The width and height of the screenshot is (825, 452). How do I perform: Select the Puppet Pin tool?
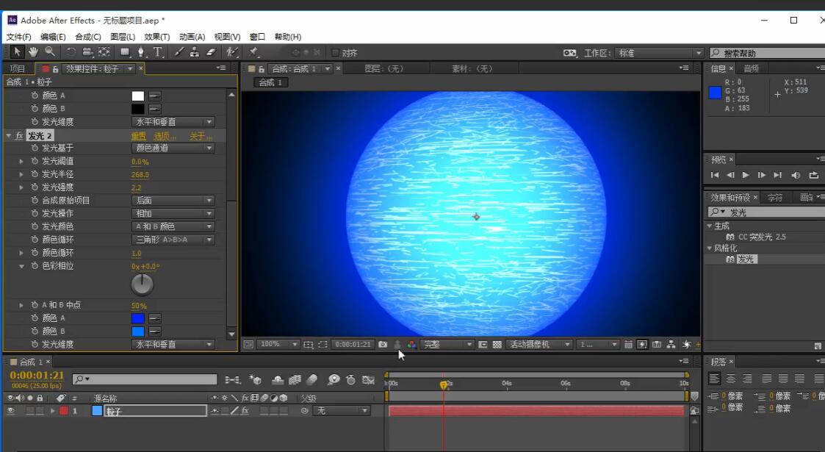pyautogui.click(x=253, y=52)
